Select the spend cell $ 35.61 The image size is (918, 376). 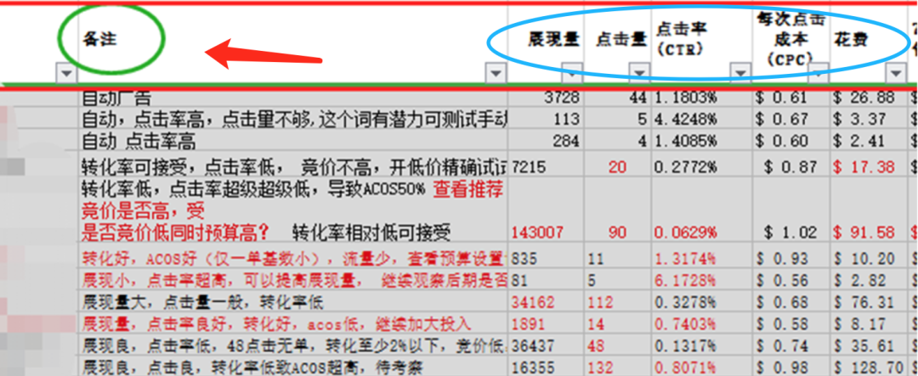pyautogui.click(x=868, y=345)
